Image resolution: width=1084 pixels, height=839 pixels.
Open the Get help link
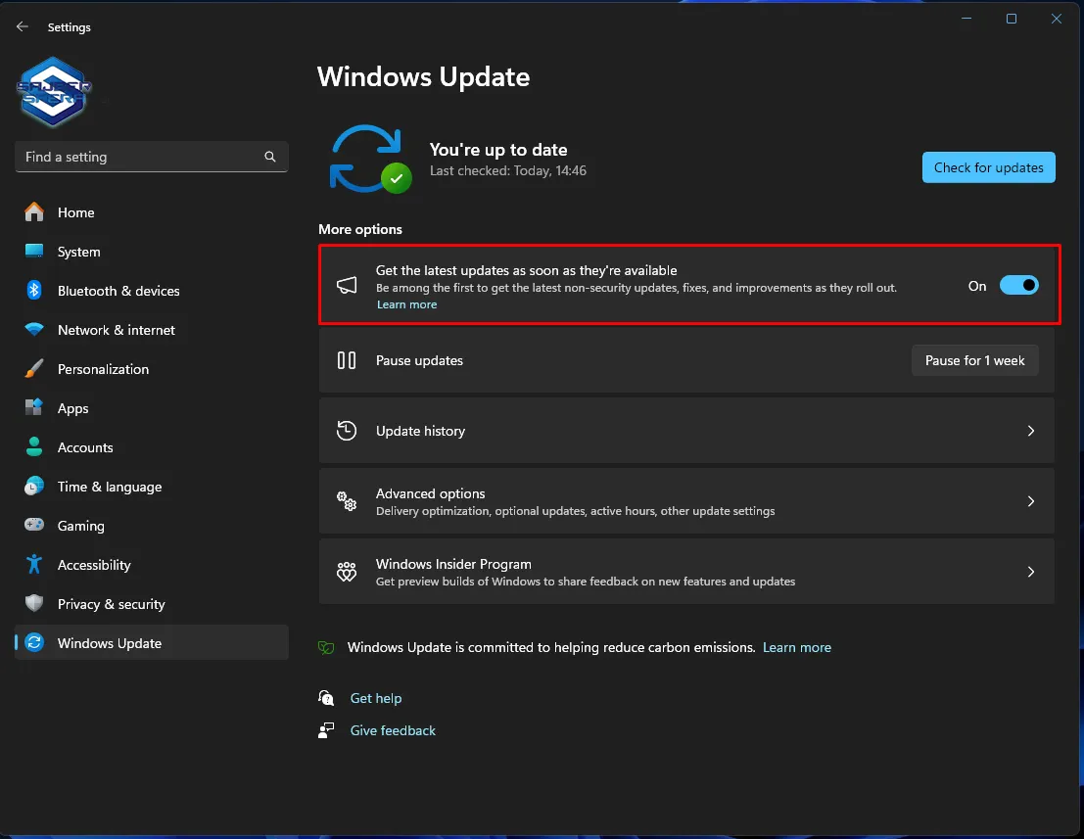click(376, 698)
